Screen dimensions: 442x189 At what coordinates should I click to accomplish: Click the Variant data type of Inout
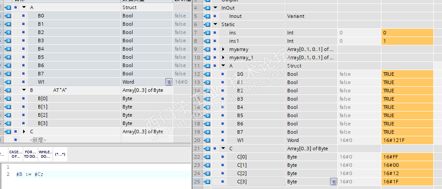[x=296, y=17]
